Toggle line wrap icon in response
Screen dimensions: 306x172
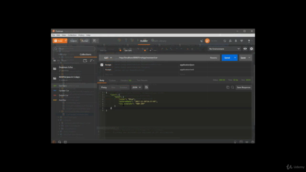point(146,87)
